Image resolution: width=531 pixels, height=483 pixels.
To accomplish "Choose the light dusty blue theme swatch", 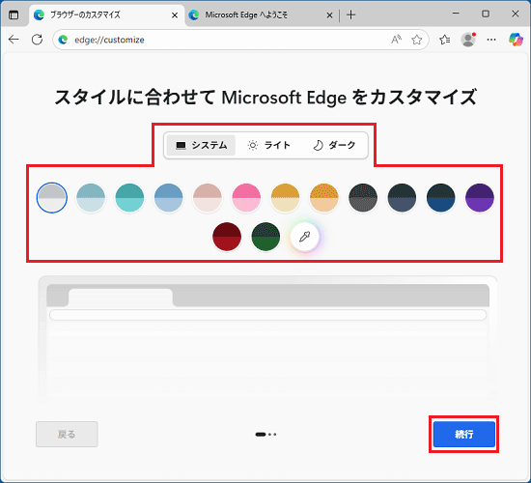I will click(x=91, y=198).
